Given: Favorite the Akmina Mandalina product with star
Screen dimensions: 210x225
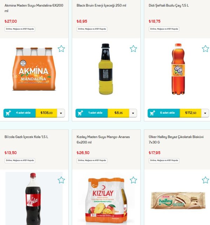Looking at the screenshot, I should coord(61,49).
